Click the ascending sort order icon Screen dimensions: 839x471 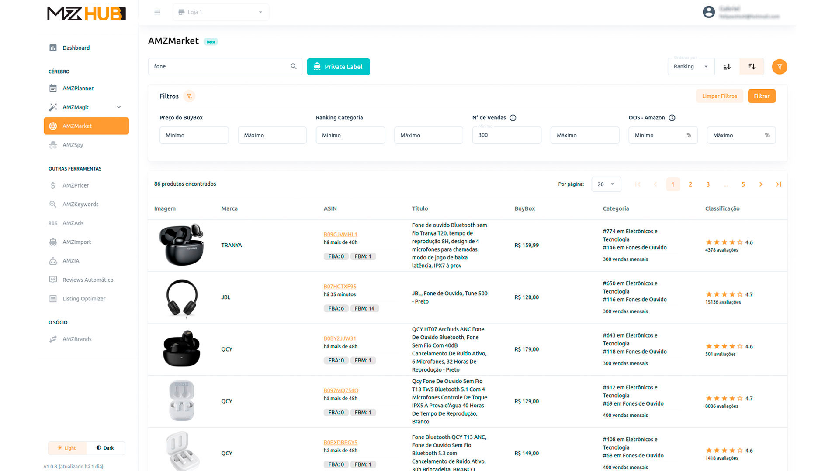pyautogui.click(x=727, y=67)
